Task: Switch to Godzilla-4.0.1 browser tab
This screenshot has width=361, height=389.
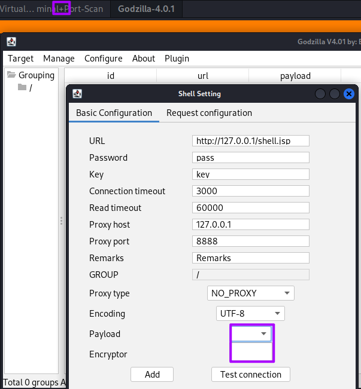Action: click(146, 9)
